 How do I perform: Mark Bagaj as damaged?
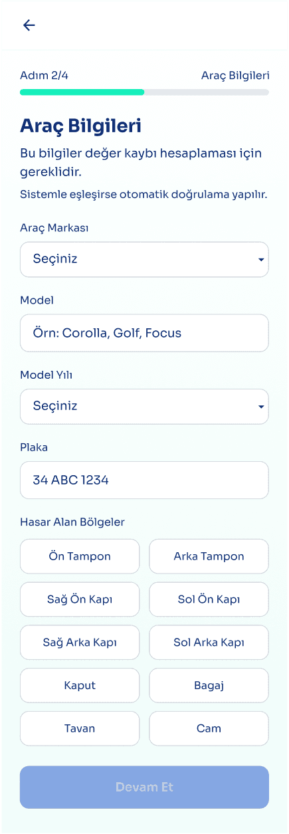click(209, 685)
